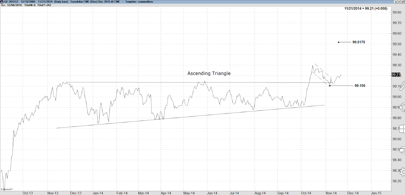This screenshot has height=195, width=405.
Task: Click the Nov-14 date axis label
Action: click(x=331, y=193)
